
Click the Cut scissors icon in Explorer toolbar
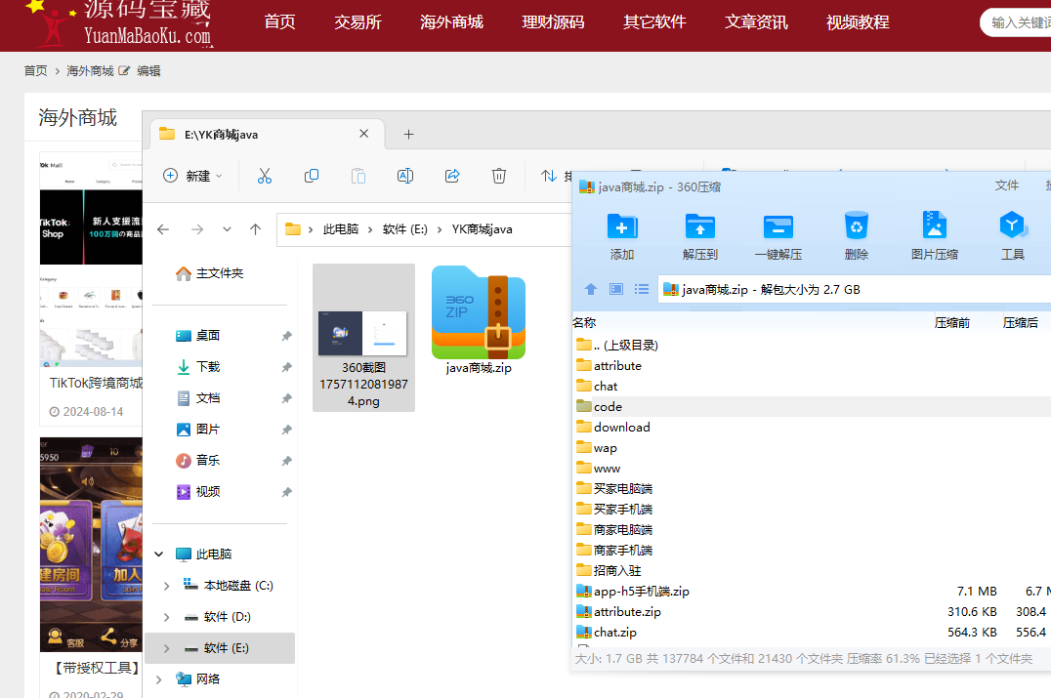click(264, 176)
